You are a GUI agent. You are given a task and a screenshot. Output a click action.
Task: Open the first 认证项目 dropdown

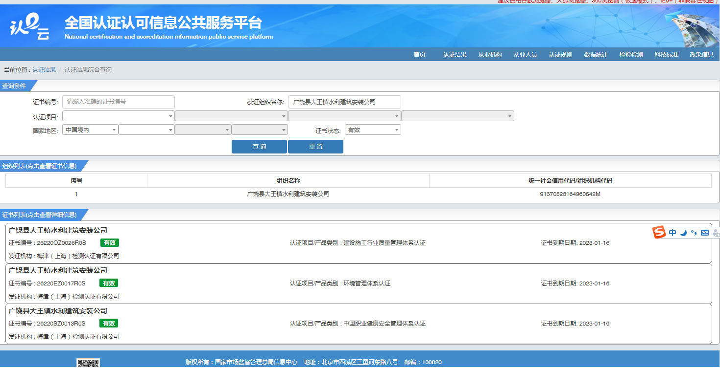click(119, 116)
